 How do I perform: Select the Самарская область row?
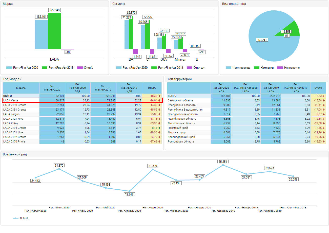(247, 100)
